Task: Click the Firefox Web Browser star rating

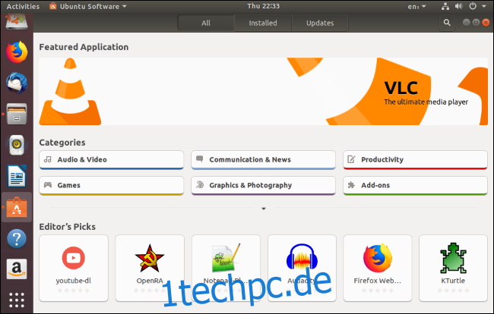Action: coord(378,290)
